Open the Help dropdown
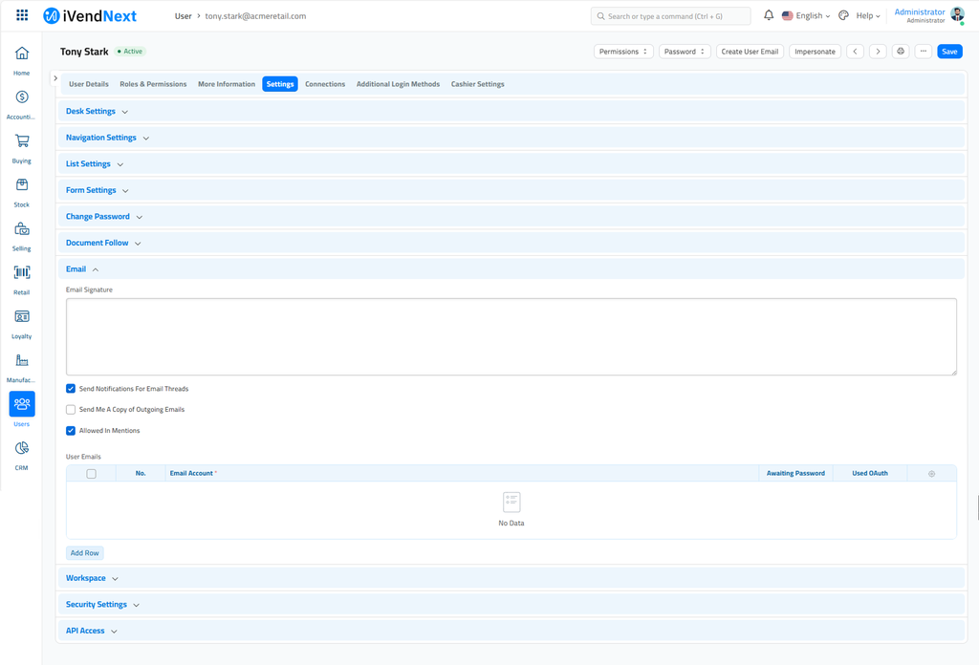979x665 pixels. pyautogui.click(x=868, y=15)
